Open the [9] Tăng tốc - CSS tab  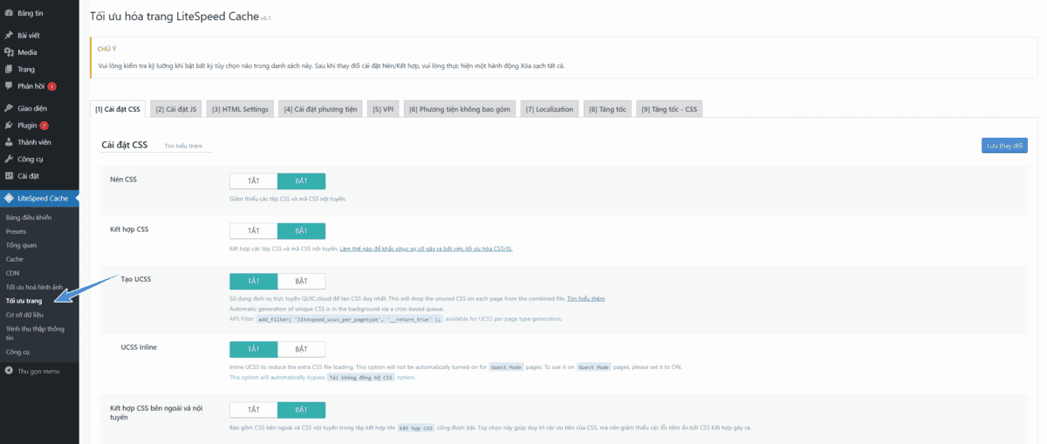coord(669,109)
